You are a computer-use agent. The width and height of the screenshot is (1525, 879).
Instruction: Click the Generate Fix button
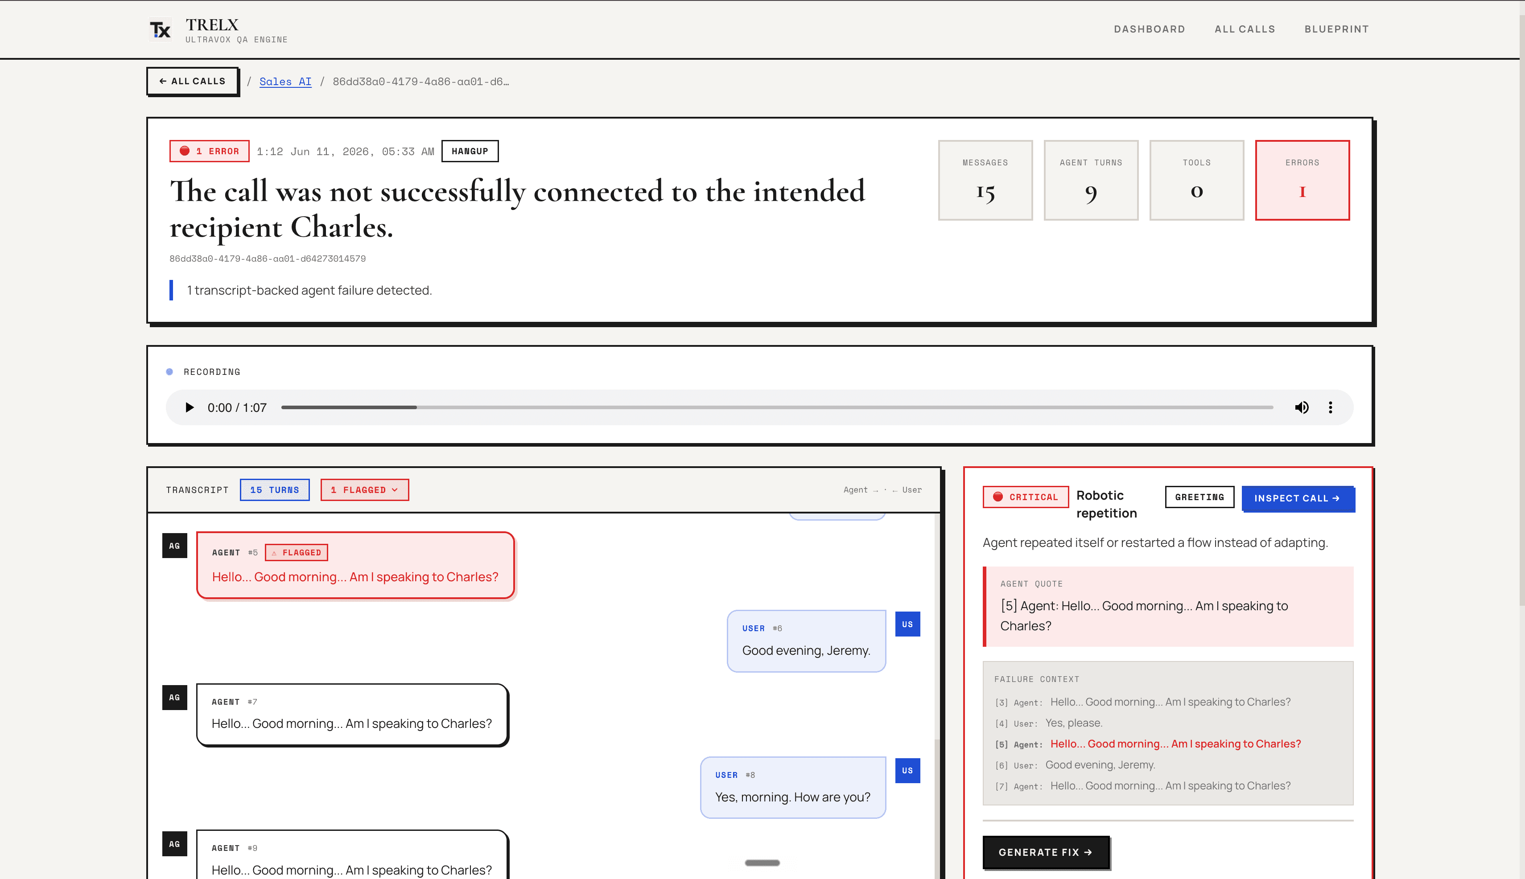coord(1046,852)
